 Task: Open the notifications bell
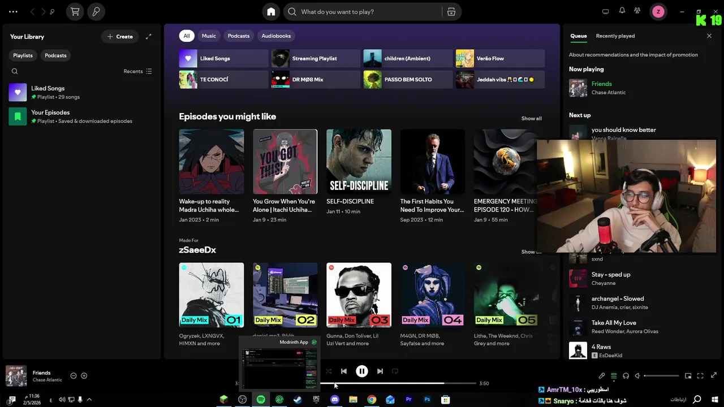[x=622, y=11]
